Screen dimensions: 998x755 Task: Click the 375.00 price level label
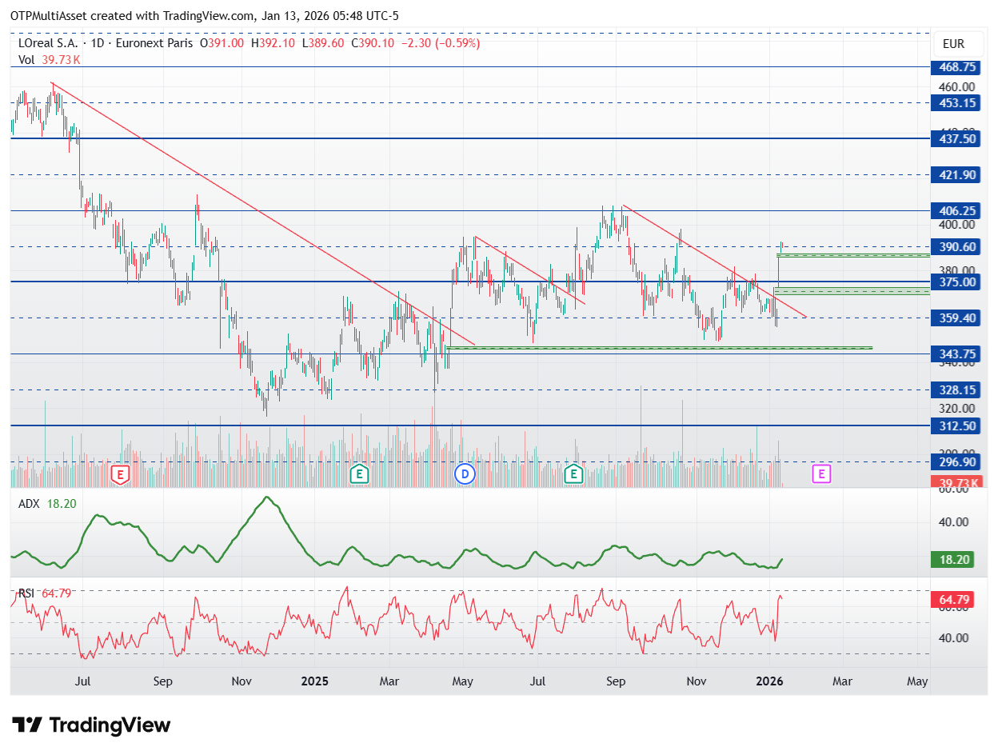point(957,282)
